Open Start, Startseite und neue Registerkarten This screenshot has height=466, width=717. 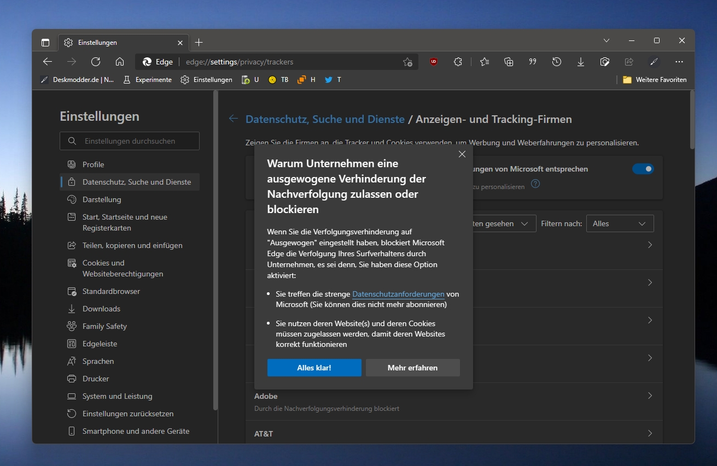(x=130, y=222)
